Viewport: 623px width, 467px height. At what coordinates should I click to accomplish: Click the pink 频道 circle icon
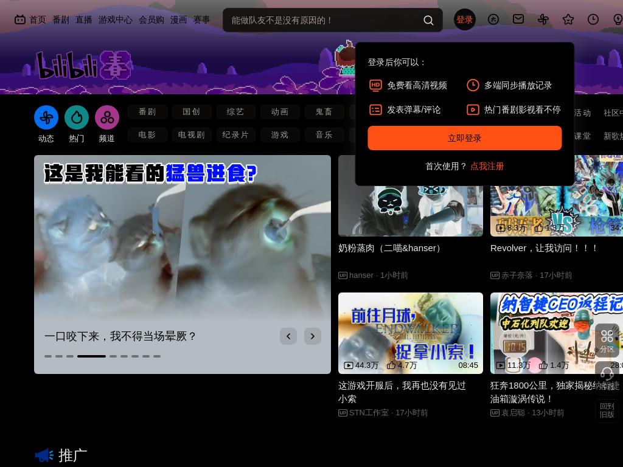tap(107, 117)
